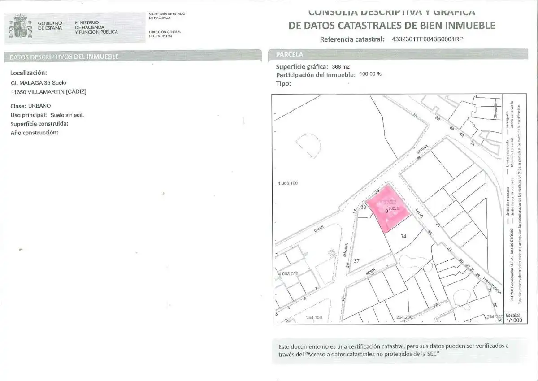Click the 'Superficie gráfica:' label
Viewport: 538px width, 381px height.
[x=302, y=67]
